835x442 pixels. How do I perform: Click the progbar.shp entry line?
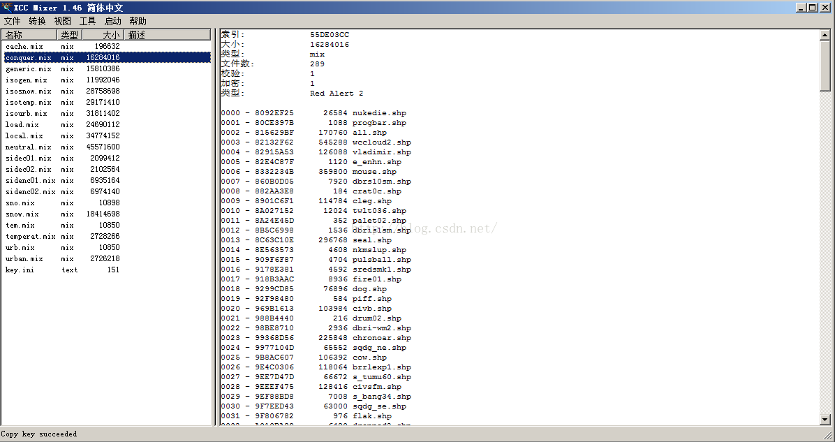pyautogui.click(x=313, y=122)
